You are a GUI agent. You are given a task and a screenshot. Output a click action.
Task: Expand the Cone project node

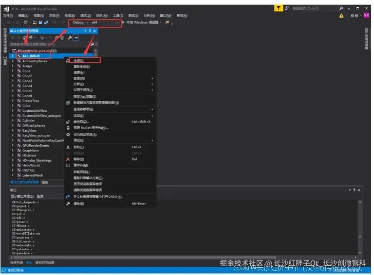(x=12, y=71)
